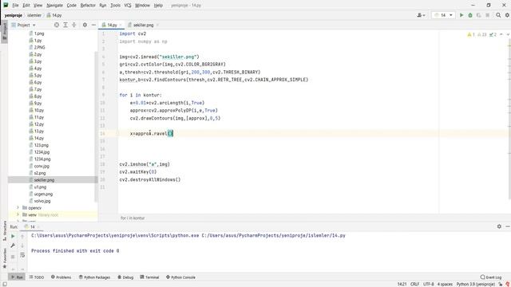This screenshot has height=287, width=511.
Task: Open the View menu
Action: pyautogui.click(x=38, y=6)
